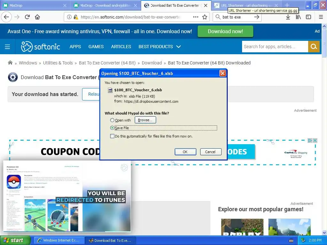327x245 pixels.
Task: Open the APPS menu in Softonic
Action: click(75, 47)
